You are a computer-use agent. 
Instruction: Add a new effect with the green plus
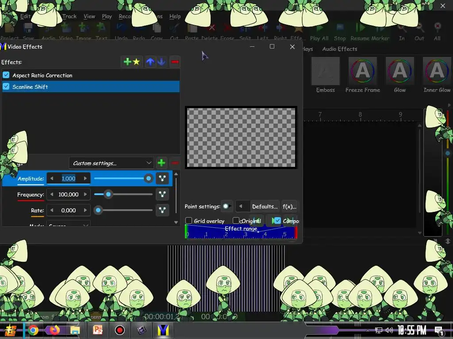[127, 62]
